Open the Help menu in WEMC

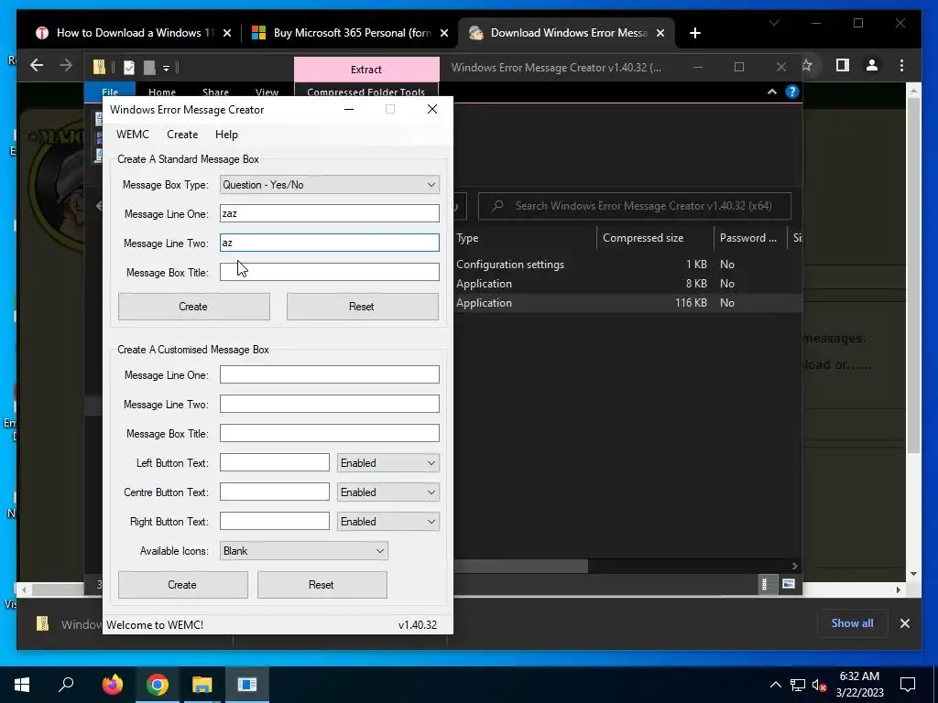226,135
